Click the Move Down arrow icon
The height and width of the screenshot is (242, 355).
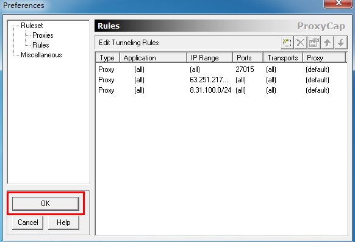(x=341, y=43)
